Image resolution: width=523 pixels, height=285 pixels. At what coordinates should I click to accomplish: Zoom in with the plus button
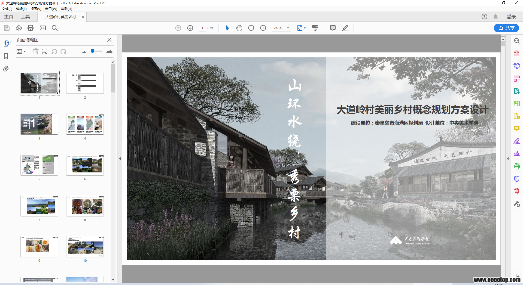[263, 28]
